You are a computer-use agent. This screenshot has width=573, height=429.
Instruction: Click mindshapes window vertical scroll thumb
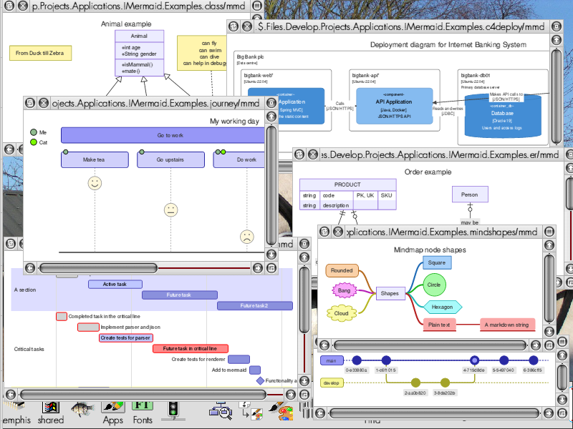(549, 288)
